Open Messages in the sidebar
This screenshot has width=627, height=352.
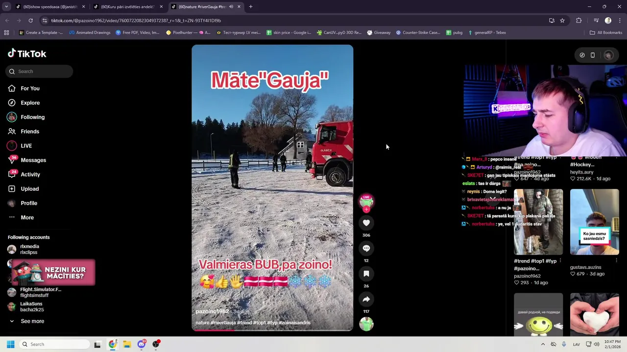tap(33, 160)
